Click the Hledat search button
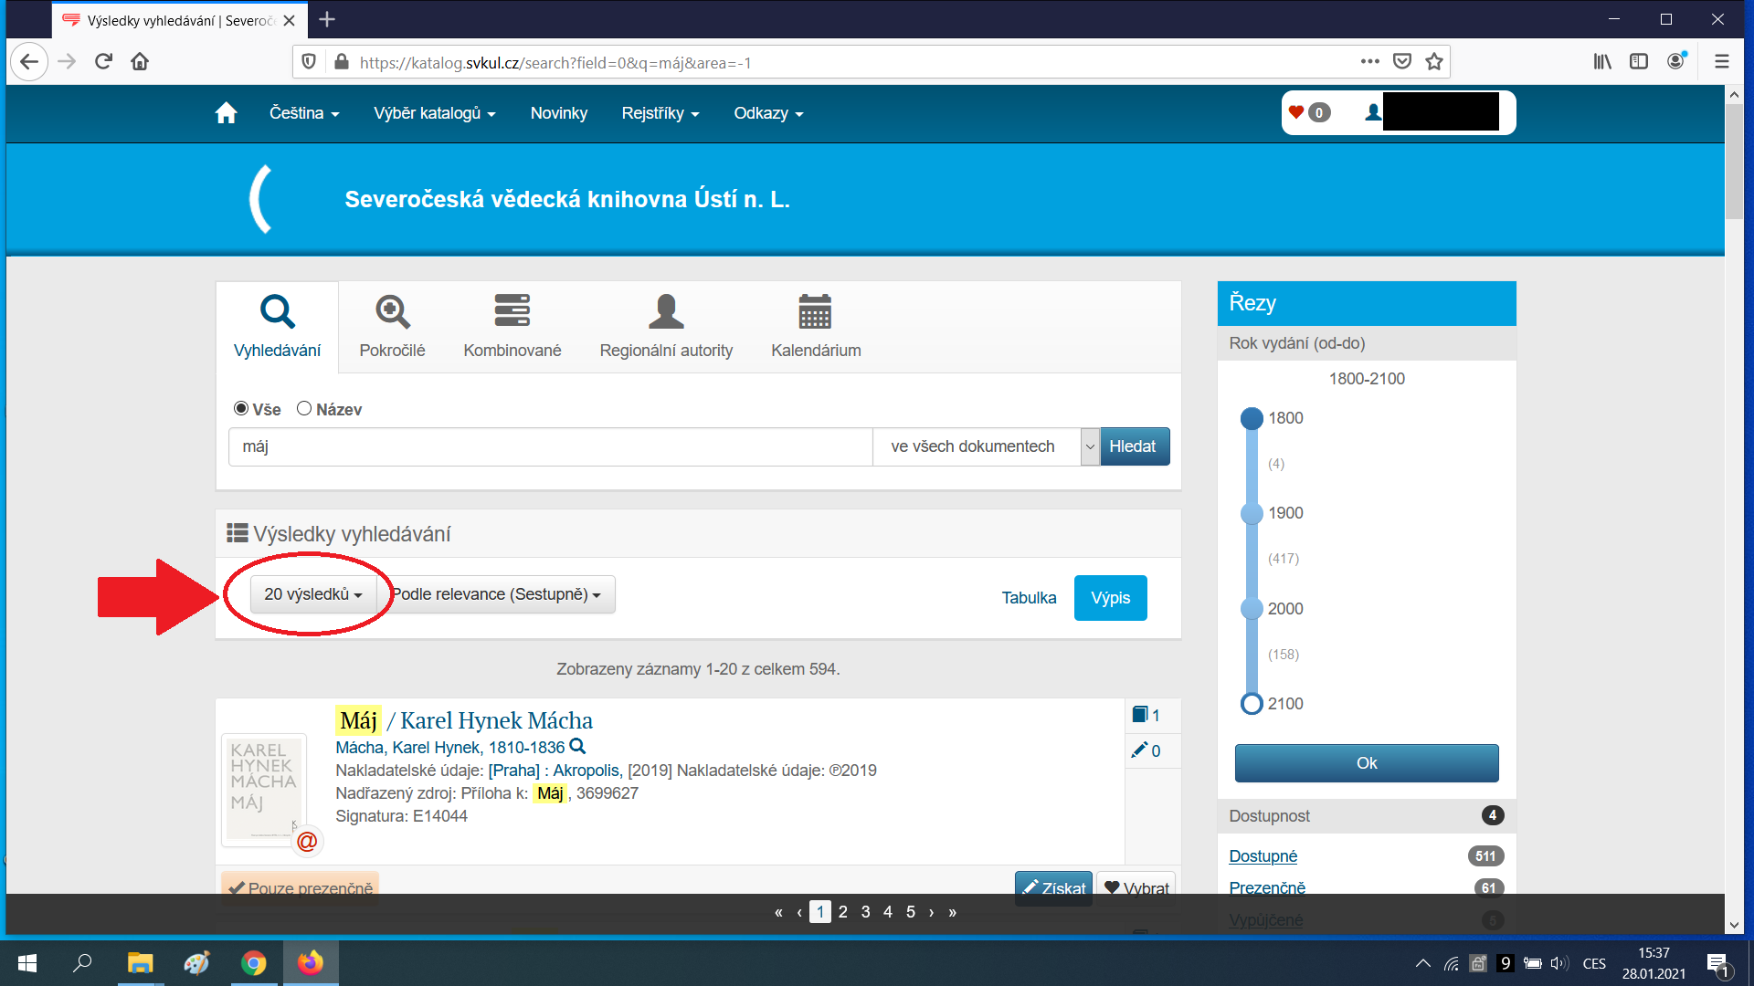 pos(1135,446)
